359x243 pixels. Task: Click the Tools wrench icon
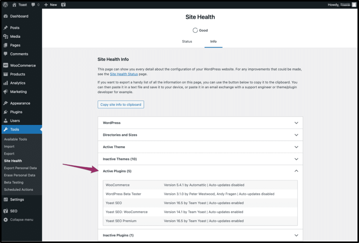click(x=6, y=129)
